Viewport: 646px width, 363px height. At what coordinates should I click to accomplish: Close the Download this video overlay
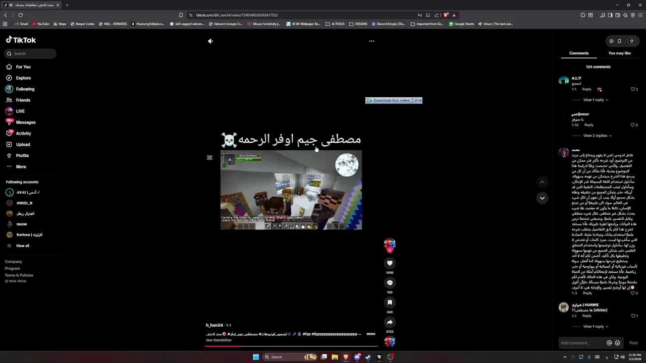(419, 100)
